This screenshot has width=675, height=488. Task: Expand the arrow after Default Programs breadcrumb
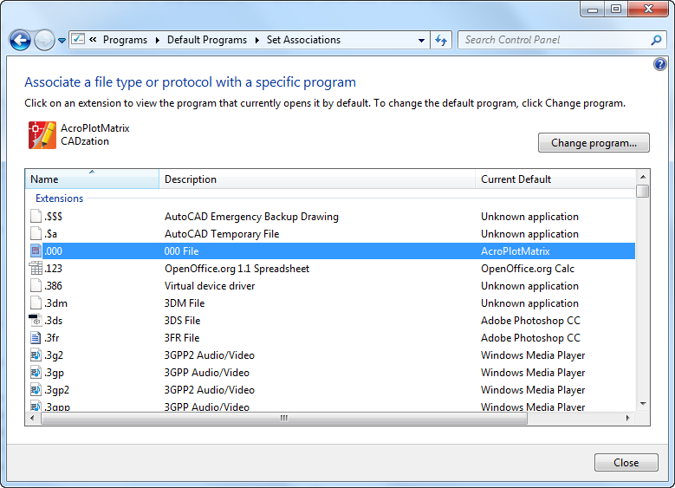(x=257, y=40)
